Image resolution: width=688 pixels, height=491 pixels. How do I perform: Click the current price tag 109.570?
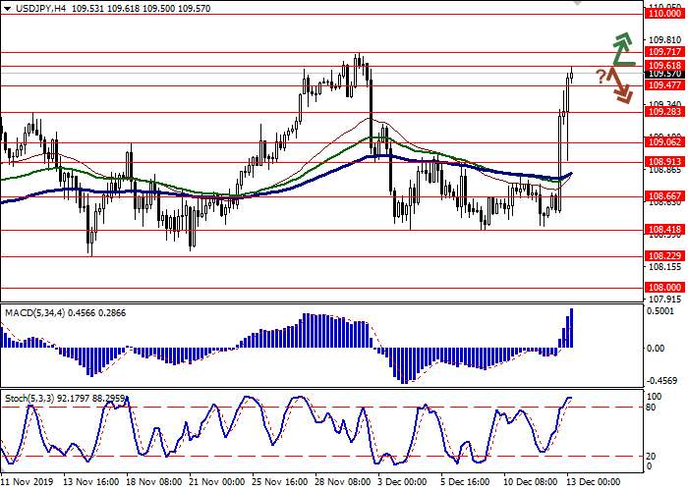coord(664,74)
